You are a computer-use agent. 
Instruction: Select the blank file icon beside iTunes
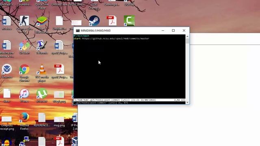point(7,94)
